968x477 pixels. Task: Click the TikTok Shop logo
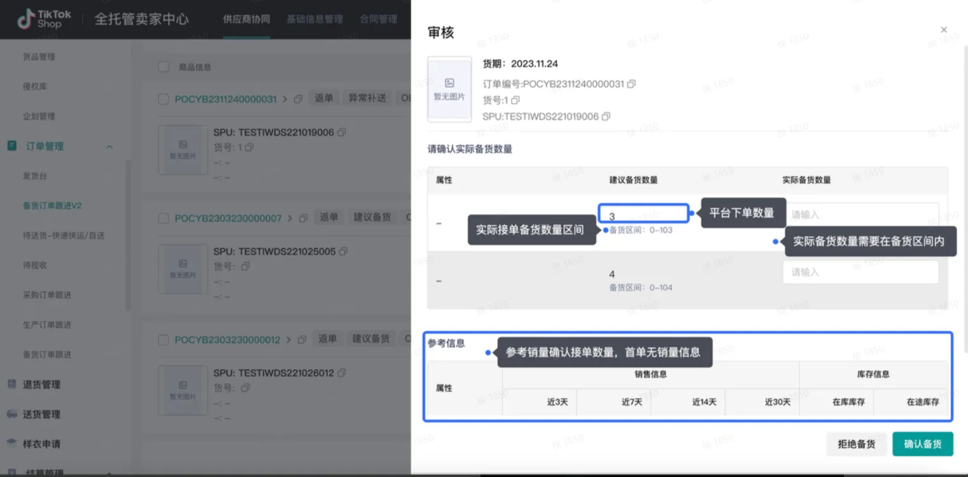coord(44,18)
